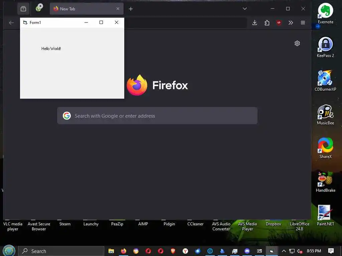The height and width of the screenshot is (256, 342).
Task: Open the ShareX desktop shortcut
Action: pyautogui.click(x=325, y=148)
